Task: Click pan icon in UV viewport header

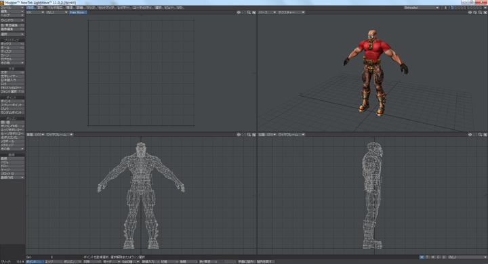Action: click(x=239, y=12)
